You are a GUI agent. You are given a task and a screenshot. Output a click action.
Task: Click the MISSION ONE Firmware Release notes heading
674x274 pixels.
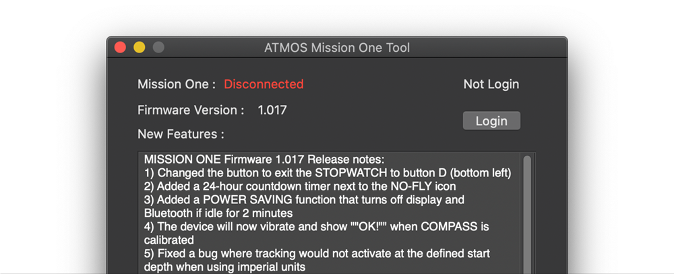point(264,160)
